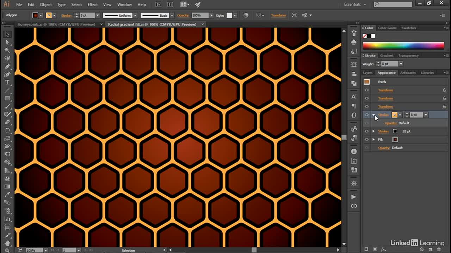Open the Actions panel play icon
This screenshot has width=451, height=253.
click(x=354, y=197)
